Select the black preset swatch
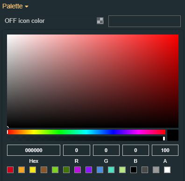185x181 pixels. [134, 170]
